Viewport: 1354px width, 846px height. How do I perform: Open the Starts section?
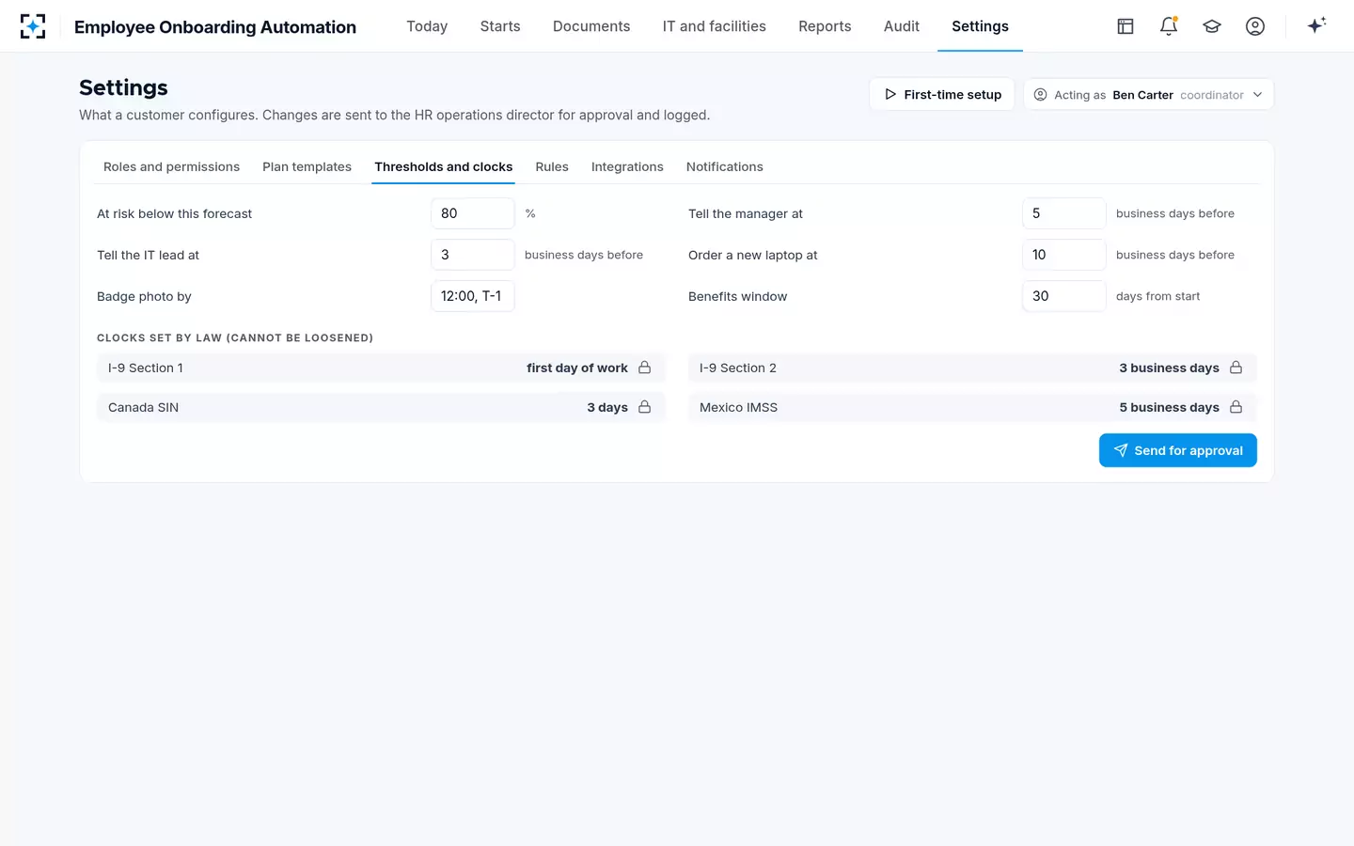[x=500, y=26]
